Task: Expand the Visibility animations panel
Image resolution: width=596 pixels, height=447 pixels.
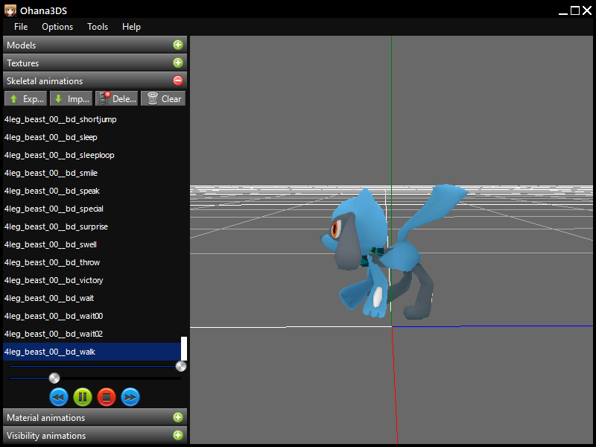Action: pos(177,436)
